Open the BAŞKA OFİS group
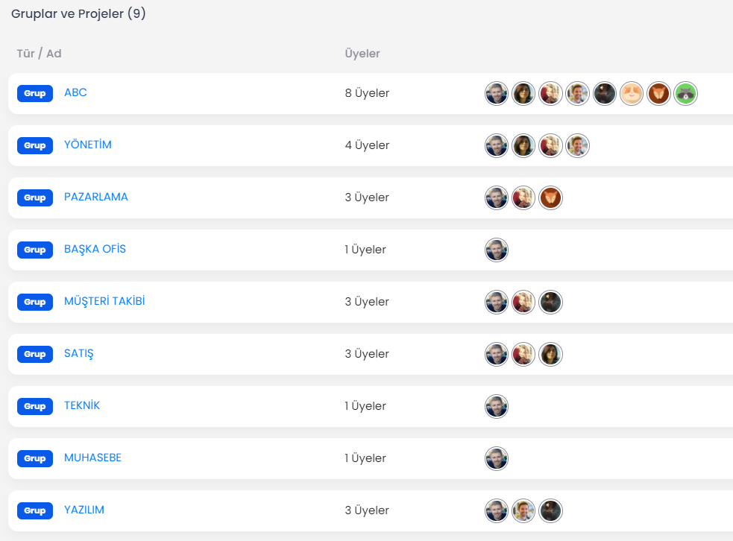Viewport: 733px width, 541px height. [95, 249]
